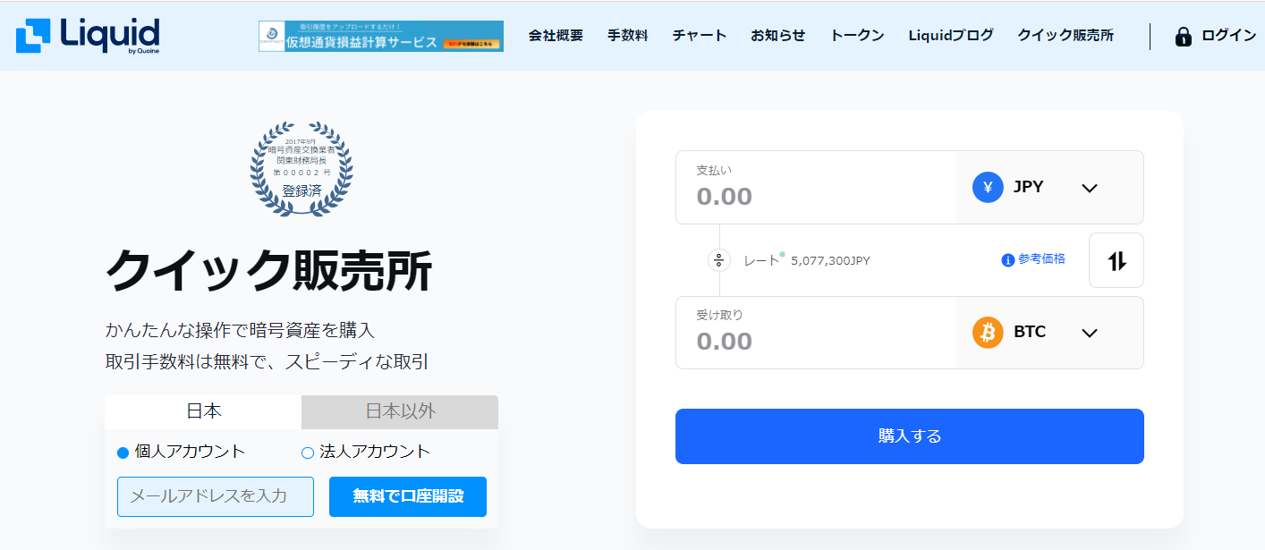Click the orange Bitcoin BTC icon
This screenshot has width=1265, height=550.
coord(988,333)
